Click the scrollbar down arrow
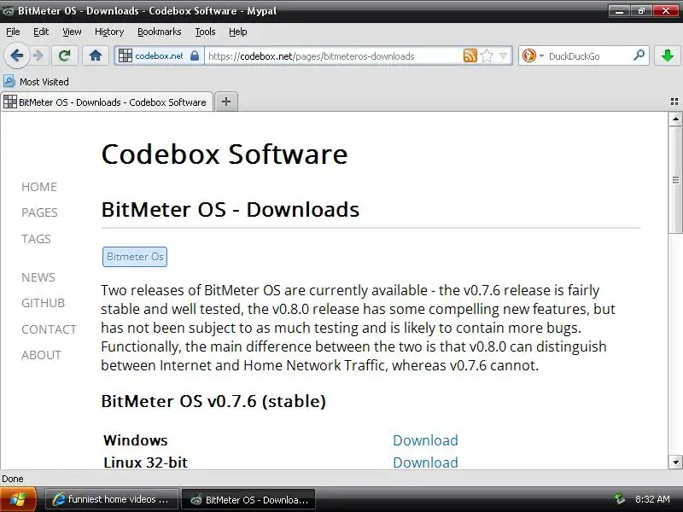This screenshot has width=683, height=512. [x=675, y=463]
